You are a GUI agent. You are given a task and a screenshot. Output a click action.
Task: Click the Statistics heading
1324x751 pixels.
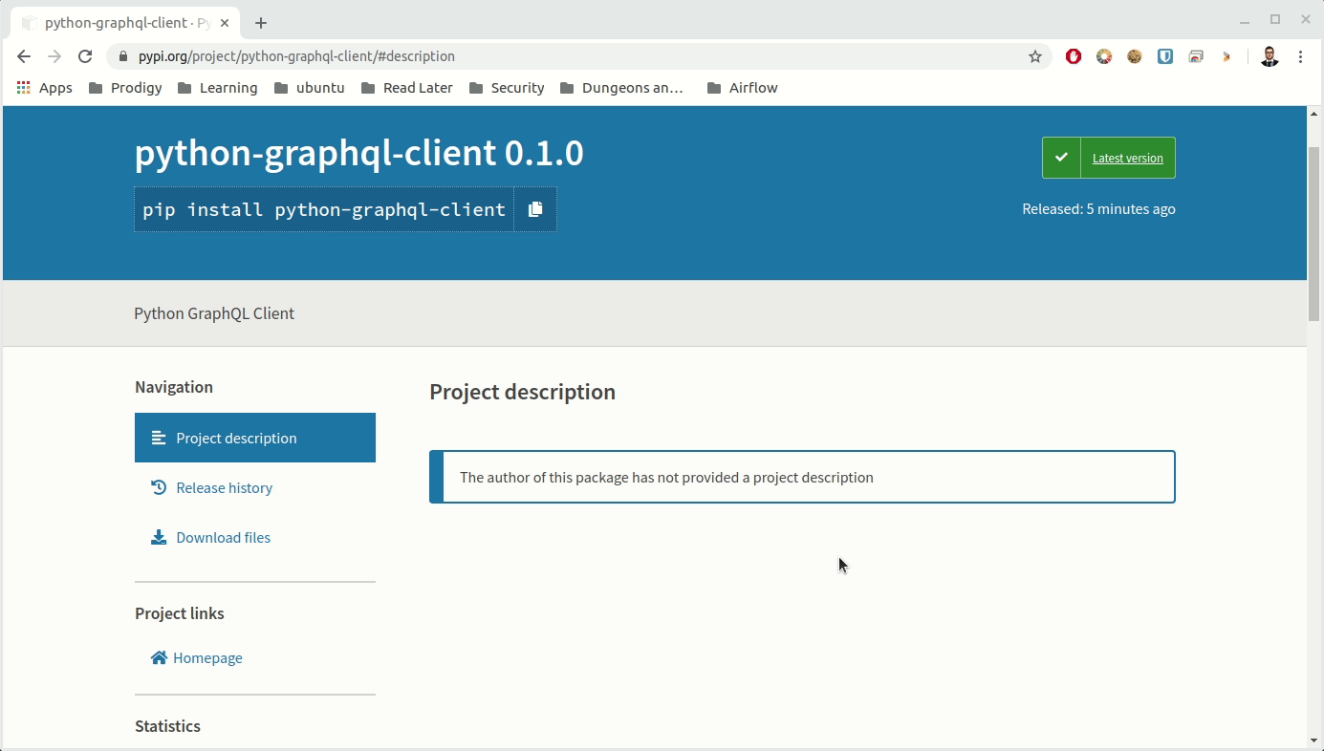point(167,726)
